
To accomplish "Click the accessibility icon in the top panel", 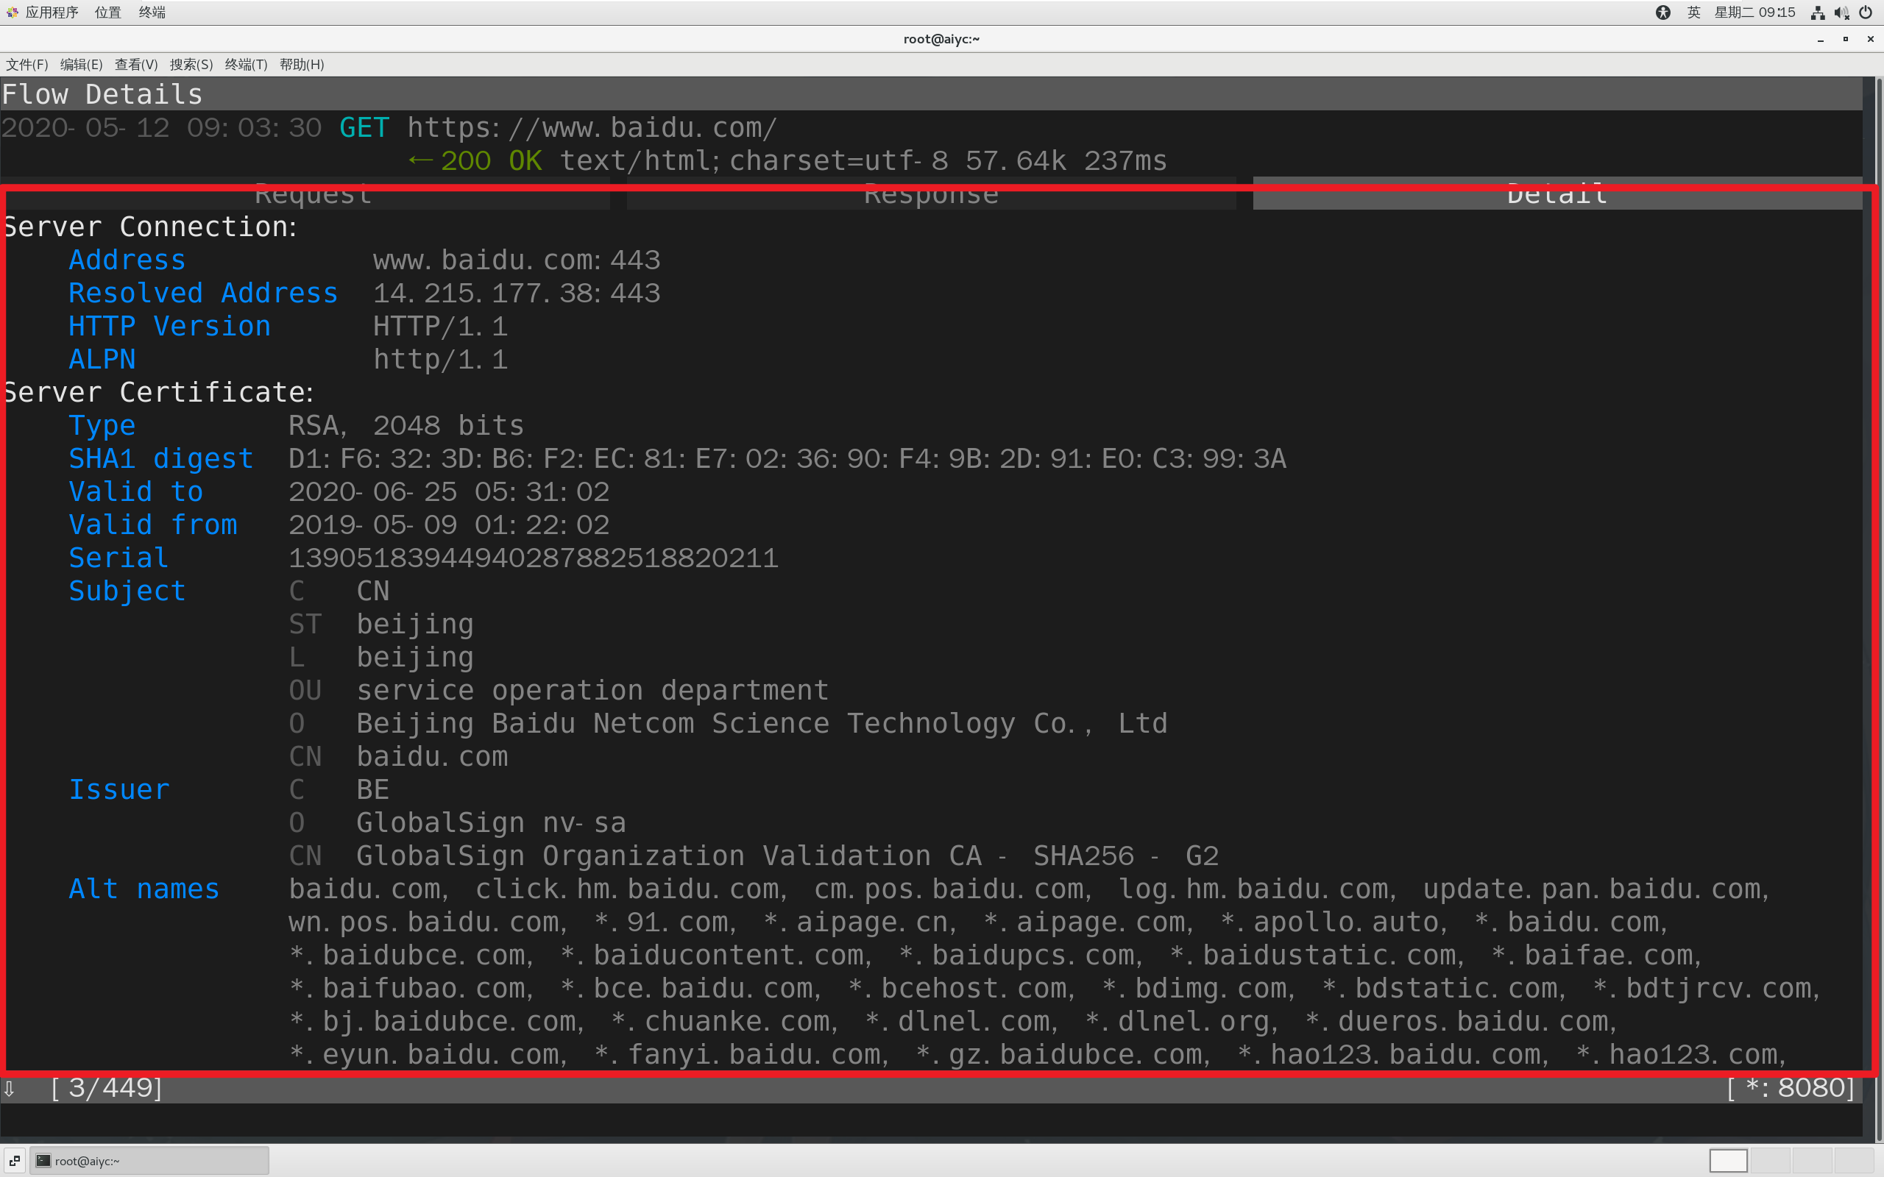I will click(1662, 13).
